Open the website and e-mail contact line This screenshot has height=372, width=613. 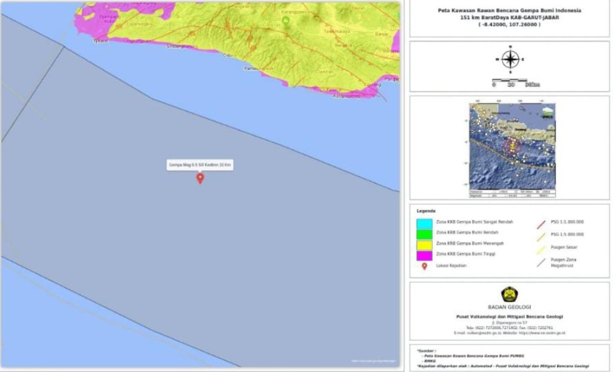pyautogui.click(x=510, y=333)
